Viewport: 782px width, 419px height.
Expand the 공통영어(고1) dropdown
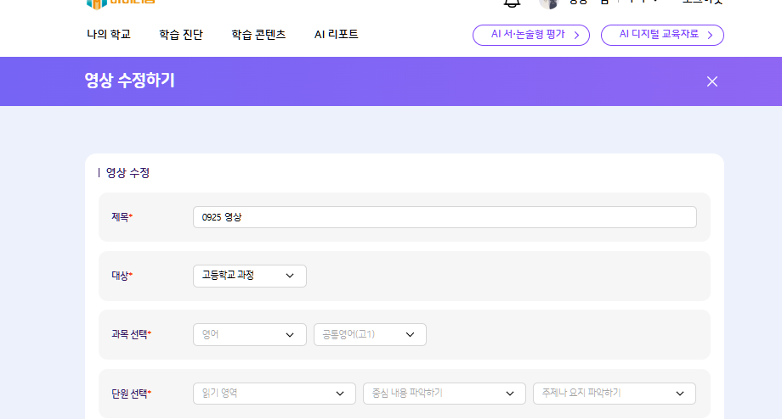coord(370,334)
